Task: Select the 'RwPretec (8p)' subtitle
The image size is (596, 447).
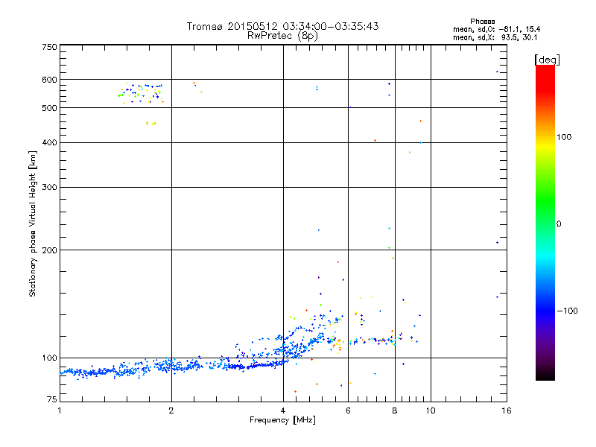Action: click(282, 36)
